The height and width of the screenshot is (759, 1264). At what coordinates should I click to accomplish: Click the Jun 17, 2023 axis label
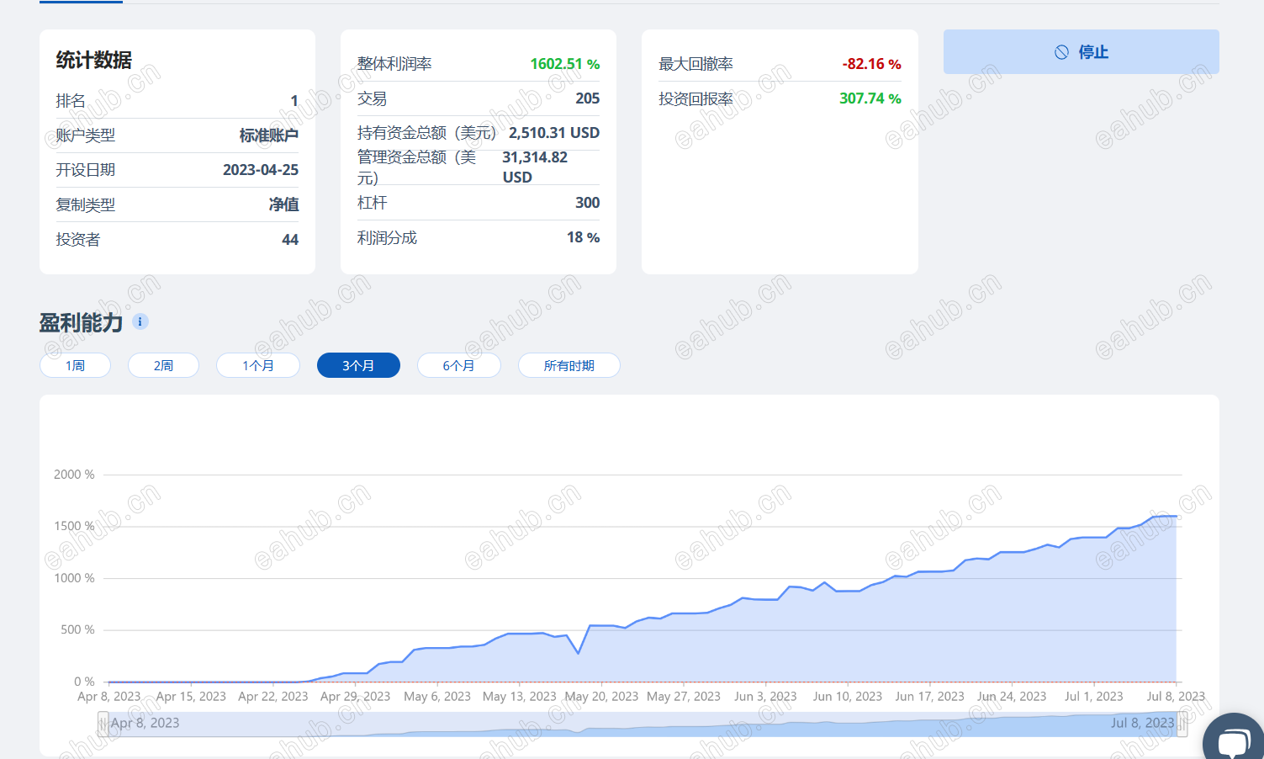point(929,697)
